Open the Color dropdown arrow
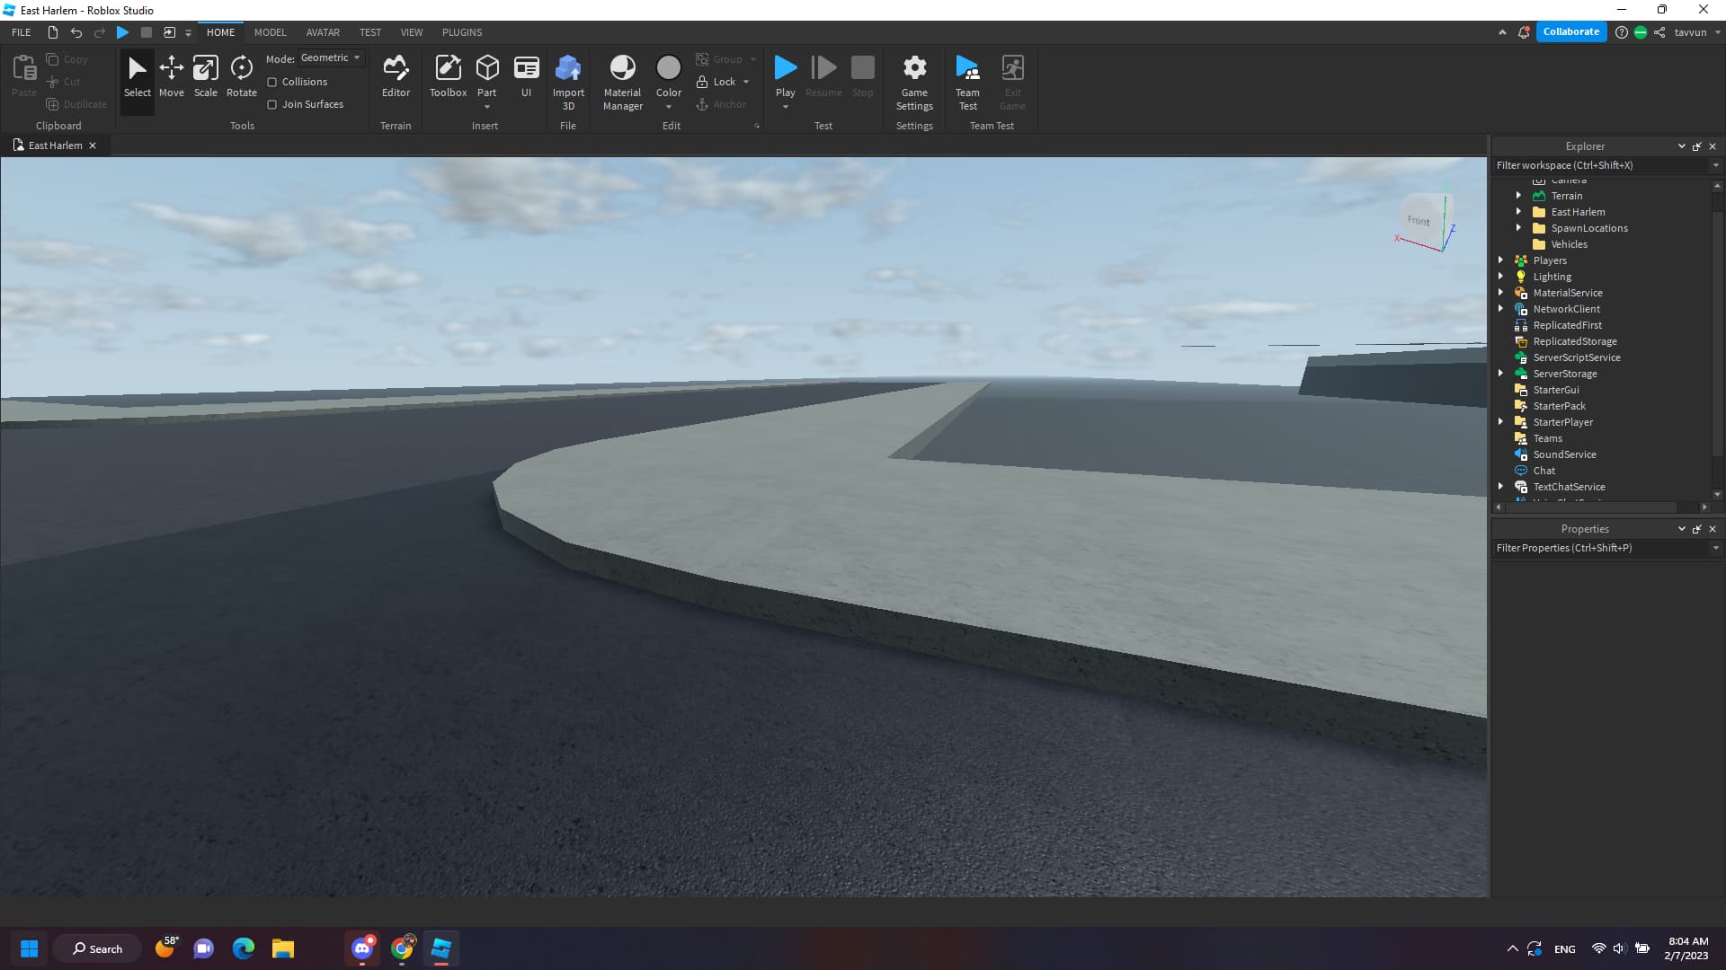The image size is (1726, 970). coord(669,107)
